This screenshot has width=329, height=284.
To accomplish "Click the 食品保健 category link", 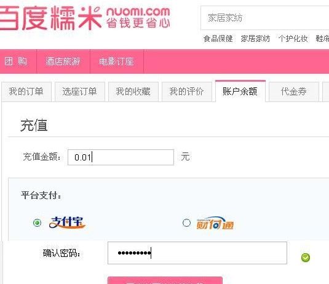I will coord(218,39).
